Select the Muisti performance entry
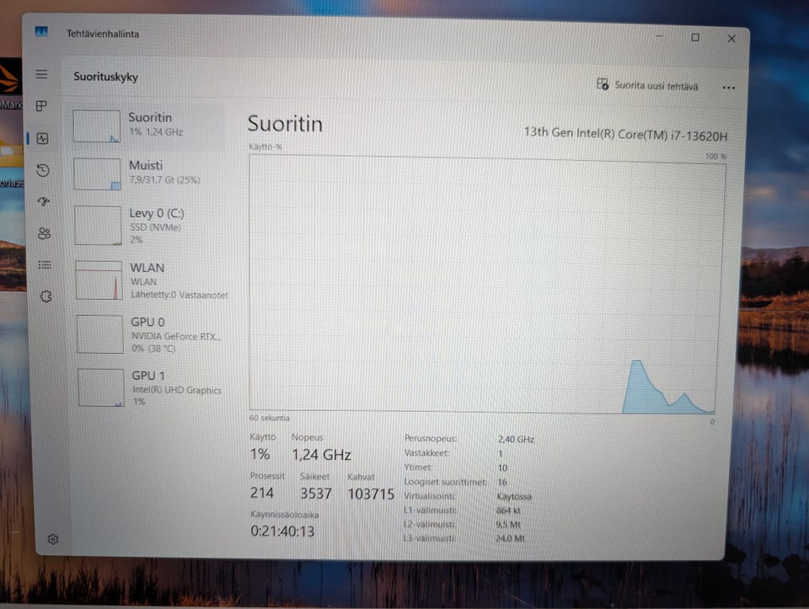Screen dimensions: 809x609 point(148,174)
